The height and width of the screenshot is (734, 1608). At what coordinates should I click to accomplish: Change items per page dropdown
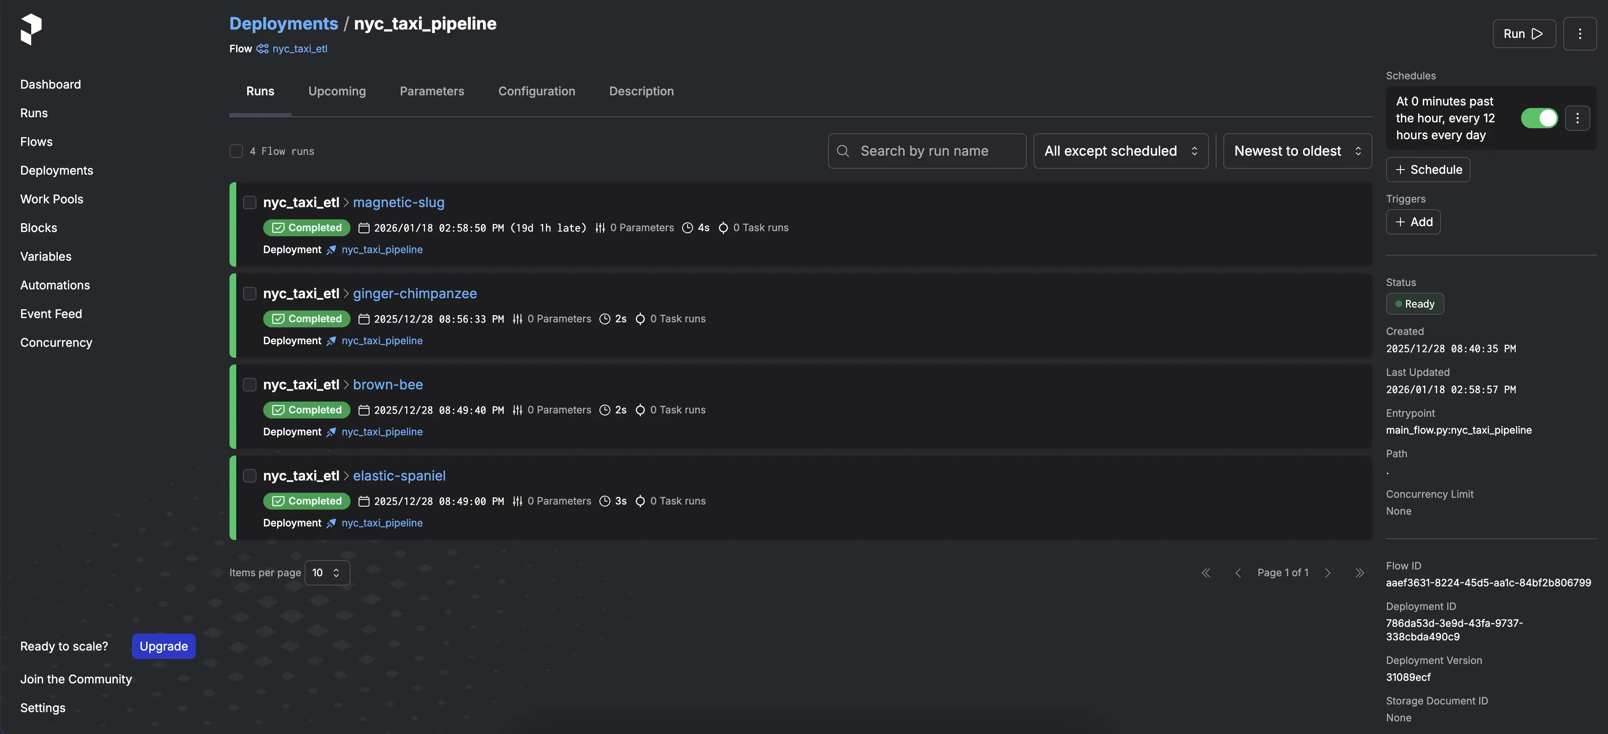click(326, 572)
